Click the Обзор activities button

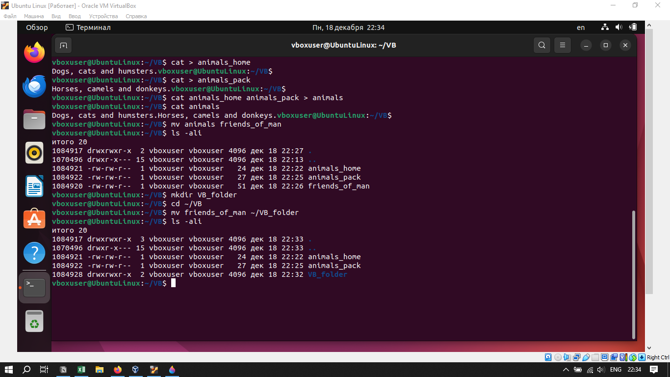[37, 27]
